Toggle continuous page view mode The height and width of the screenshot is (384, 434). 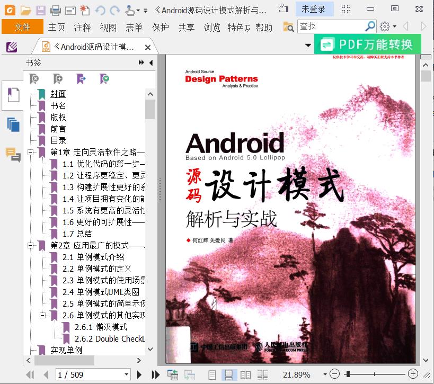(x=228, y=375)
